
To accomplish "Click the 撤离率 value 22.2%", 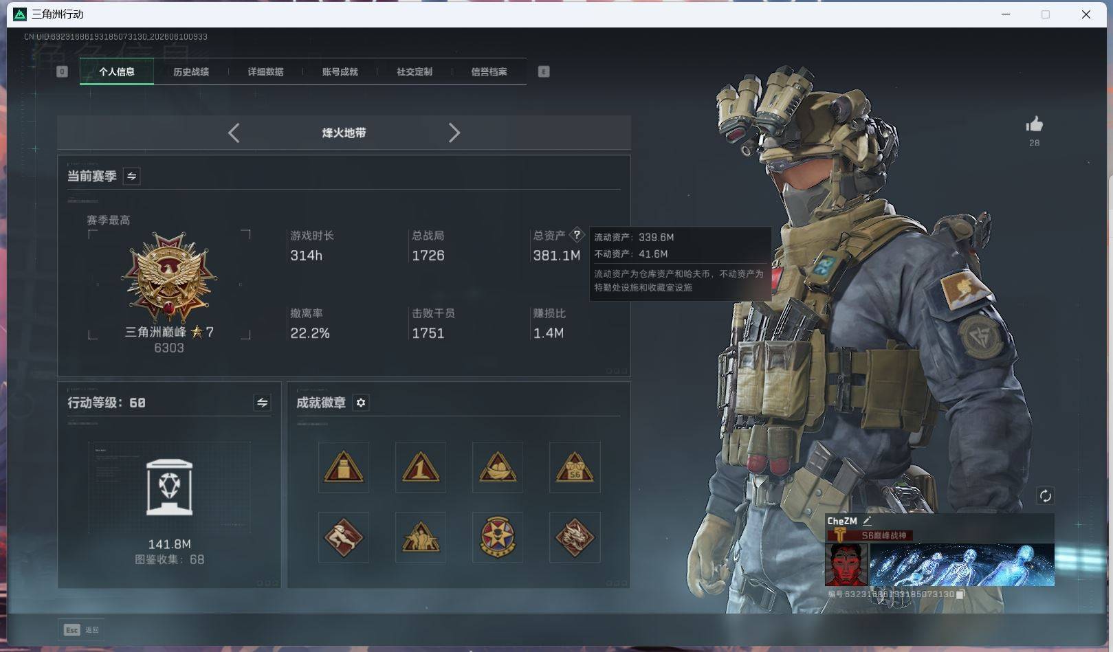I will 310,333.
